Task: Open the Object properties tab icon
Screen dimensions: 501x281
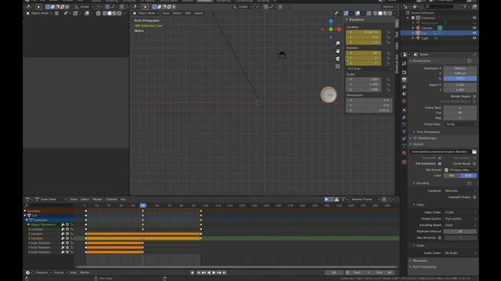Action: click(x=404, y=110)
